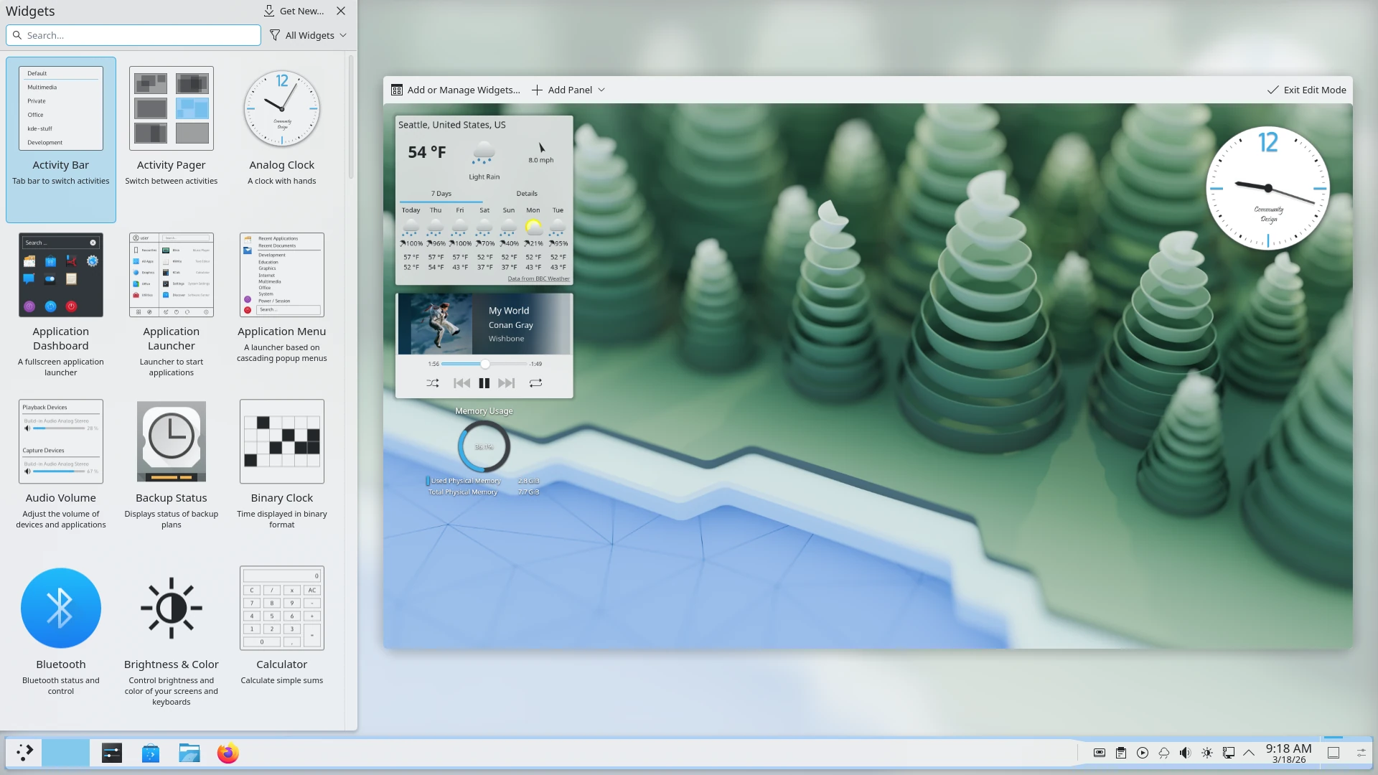The height and width of the screenshot is (775, 1378).
Task: Open the All Widgets filter dropdown
Action: coord(308,35)
